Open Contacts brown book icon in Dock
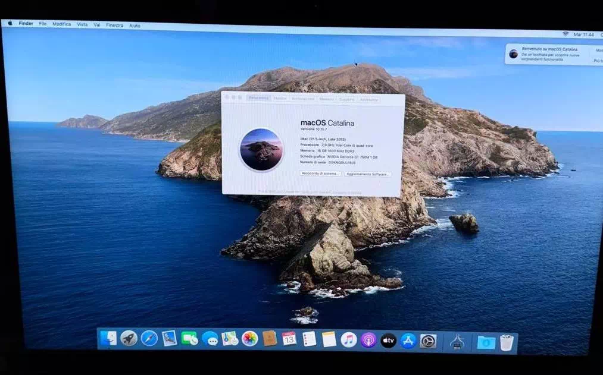The width and height of the screenshot is (603, 375). (269, 339)
